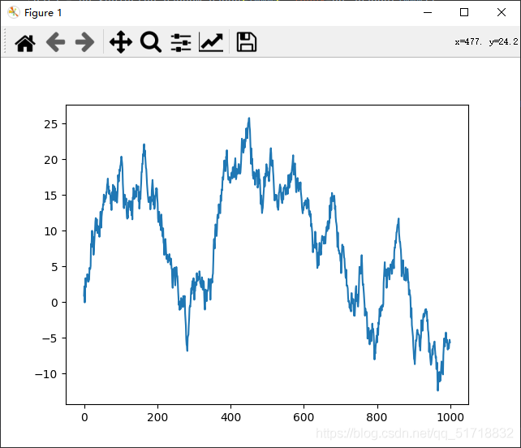Click the y-axis label 10
The width and height of the screenshot is (521, 448).
click(51, 231)
